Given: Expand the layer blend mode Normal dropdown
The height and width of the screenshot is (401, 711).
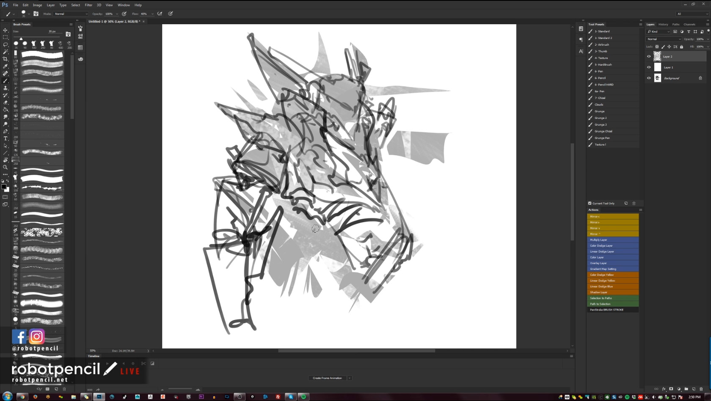Looking at the screenshot, I should click(x=664, y=39).
